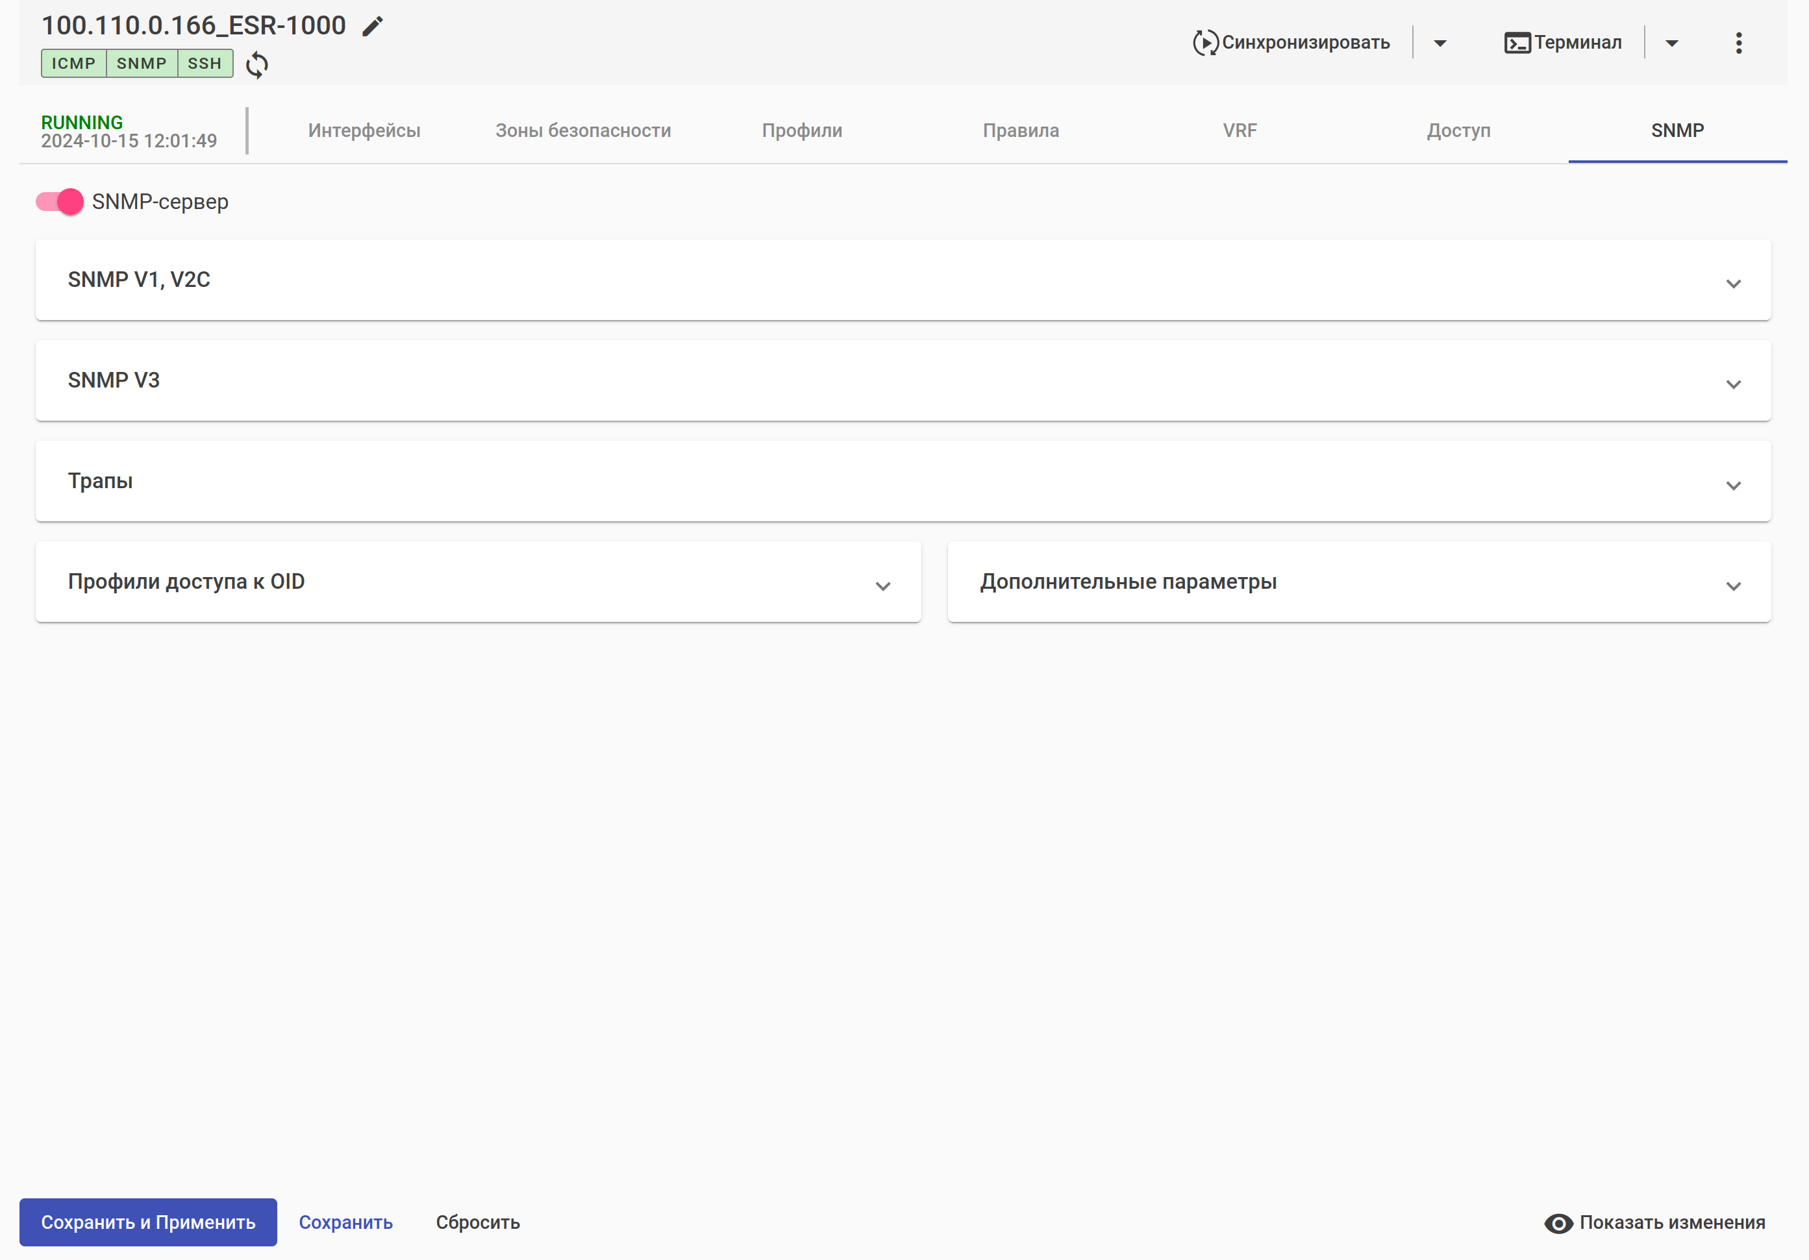Image resolution: width=1809 pixels, height=1260 pixels.
Task: Open the Синхронизировать dropdown arrow
Action: click(x=1440, y=43)
